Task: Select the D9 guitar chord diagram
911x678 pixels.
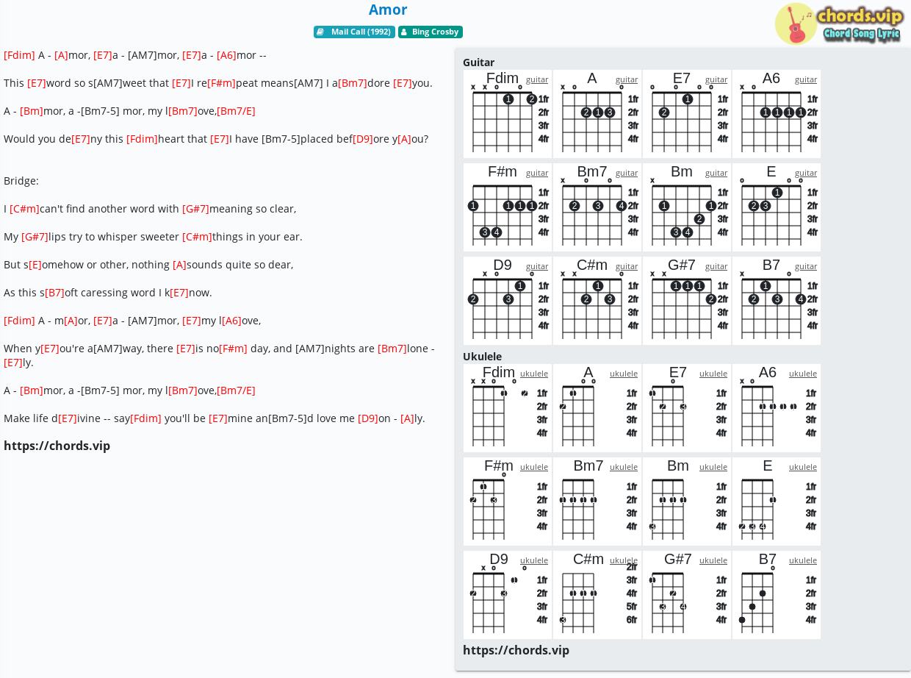Action: (508, 301)
